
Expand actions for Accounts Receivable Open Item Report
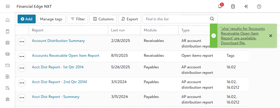point(22,57)
